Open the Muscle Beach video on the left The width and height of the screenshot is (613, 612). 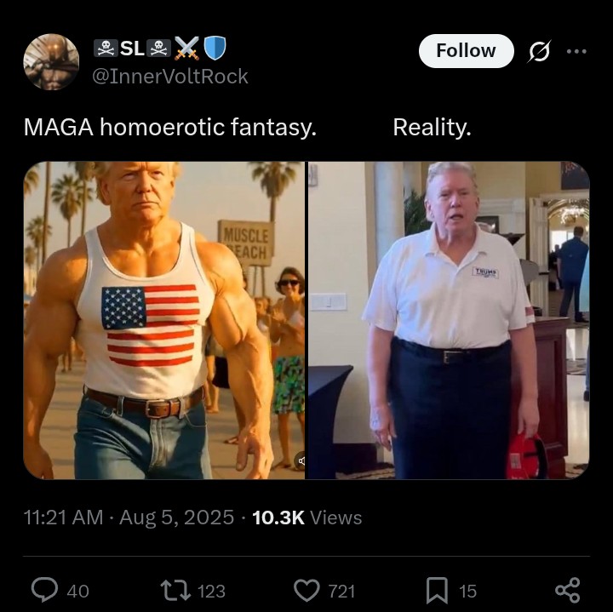pyautogui.click(x=164, y=320)
